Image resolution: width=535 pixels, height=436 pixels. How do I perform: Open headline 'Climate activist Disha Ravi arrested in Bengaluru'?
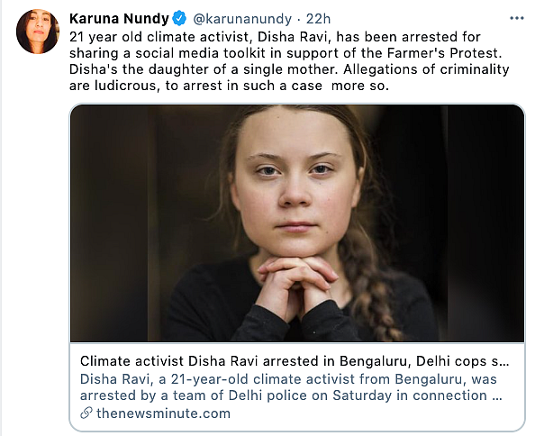[x=295, y=361]
